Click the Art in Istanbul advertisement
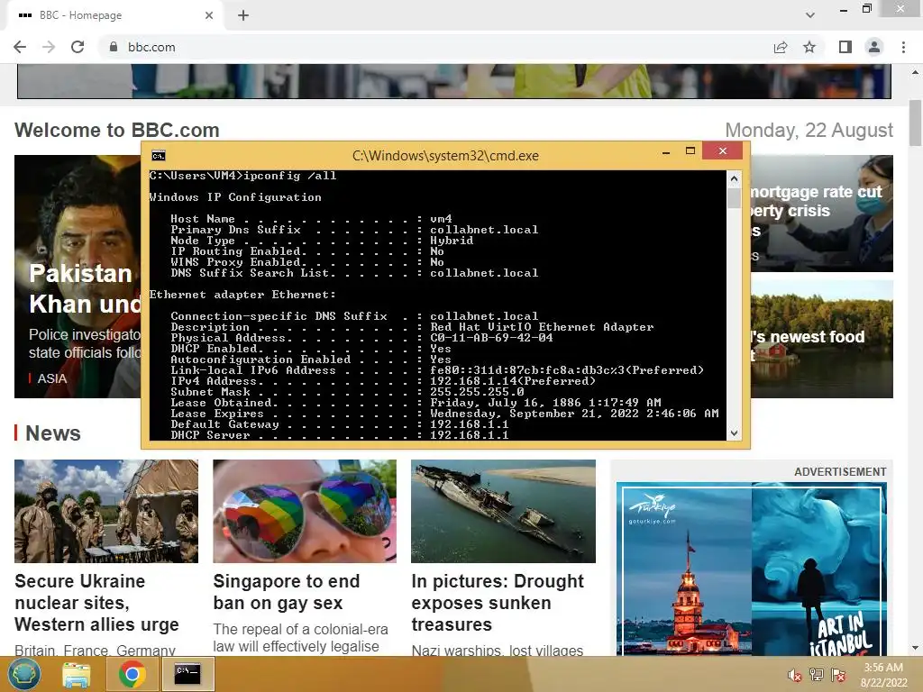The height and width of the screenshot is (692, 923). pos(752,569)
